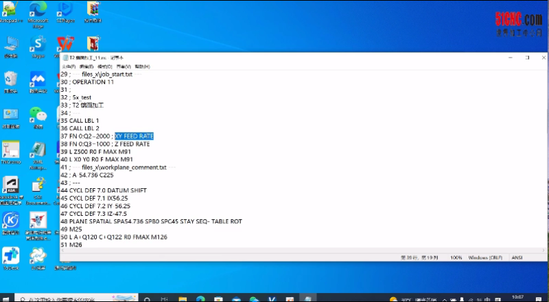The width and height of the screenshot is (549, 302).
Task: Open Notepad's Help (帮助) menu
Action: coord(142,66)
